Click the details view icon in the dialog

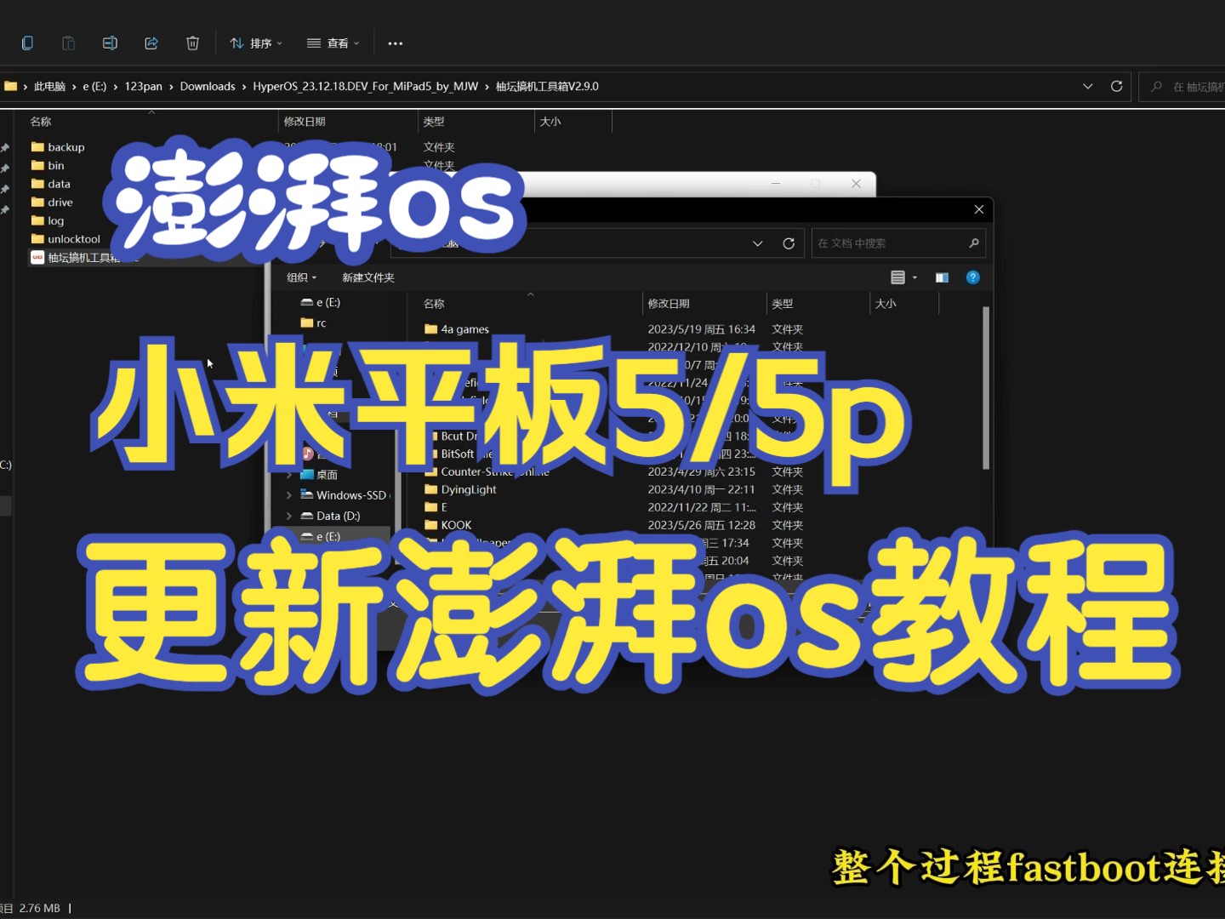pyautogui.click(x=897, y=277)
